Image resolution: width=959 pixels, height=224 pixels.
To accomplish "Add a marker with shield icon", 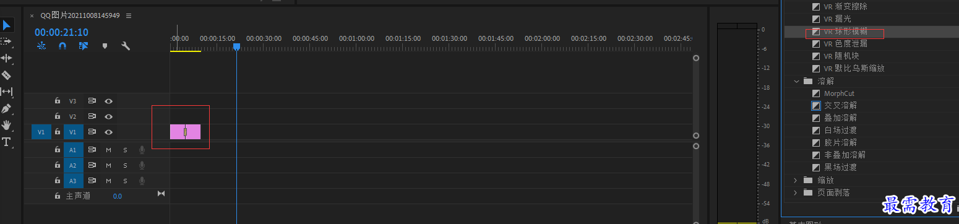I will (x=105, y=46).
